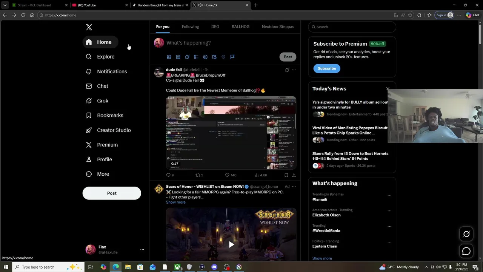Viewport: 483px width, 272px height.
Task: Add a poll to the post
Action: pos(196,57)
